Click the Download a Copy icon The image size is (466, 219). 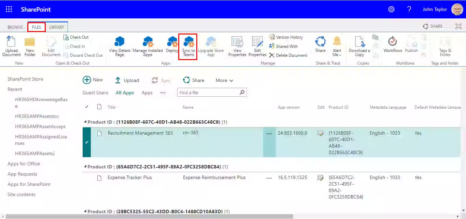click(x=359, y=42)
